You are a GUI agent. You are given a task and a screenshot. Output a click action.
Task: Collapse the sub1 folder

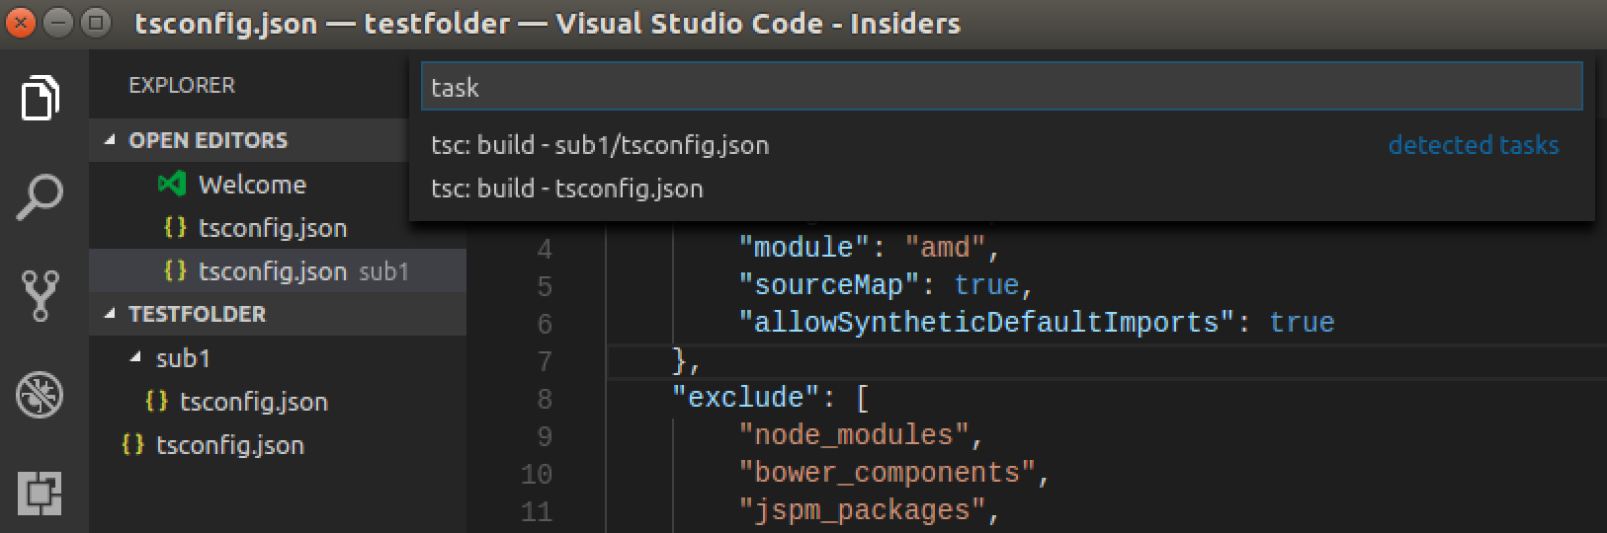tap(135, 357)
